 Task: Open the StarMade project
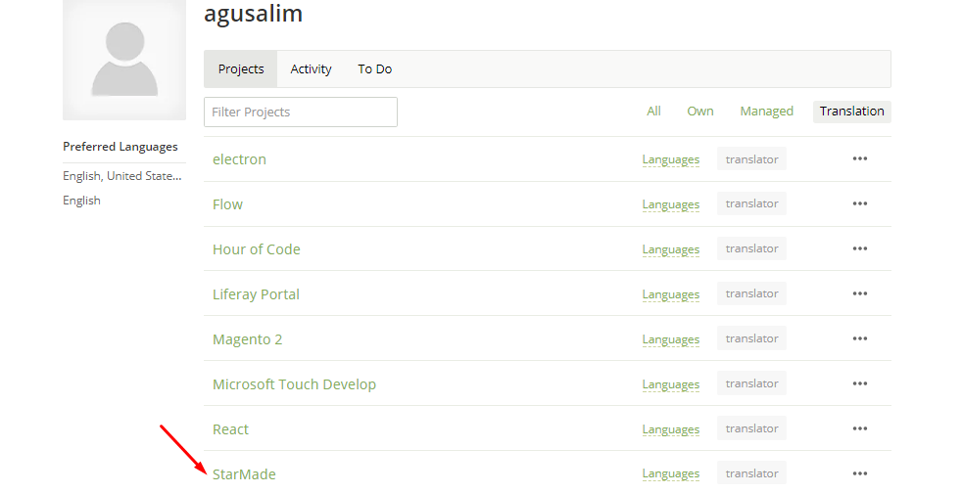point(244,474)
